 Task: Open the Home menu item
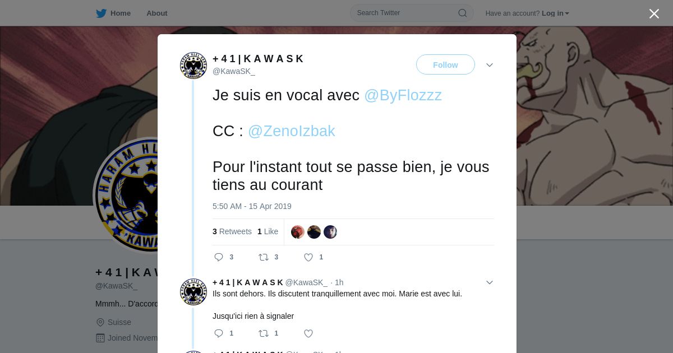121,13
